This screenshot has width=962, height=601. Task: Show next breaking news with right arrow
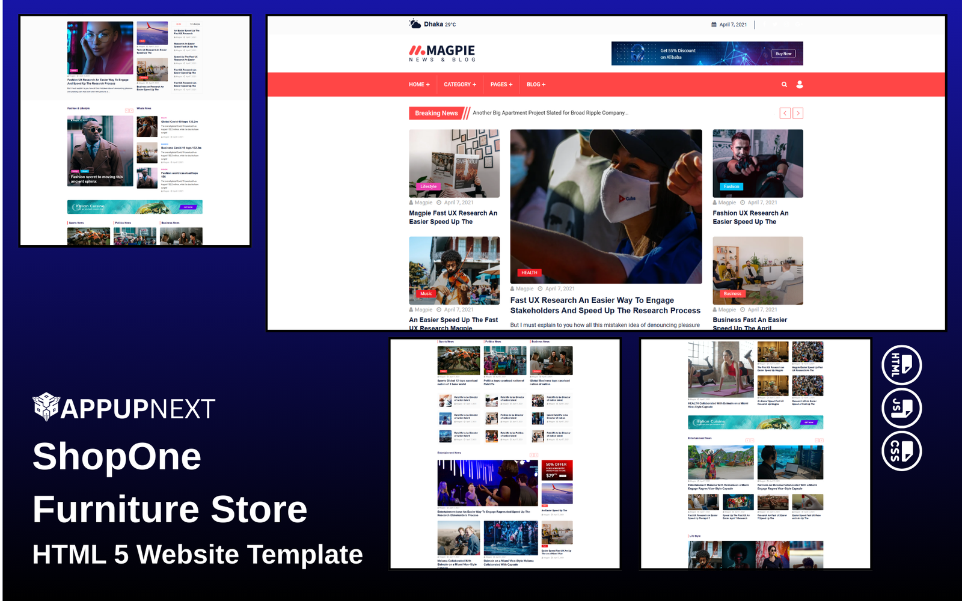click(798, 113)
